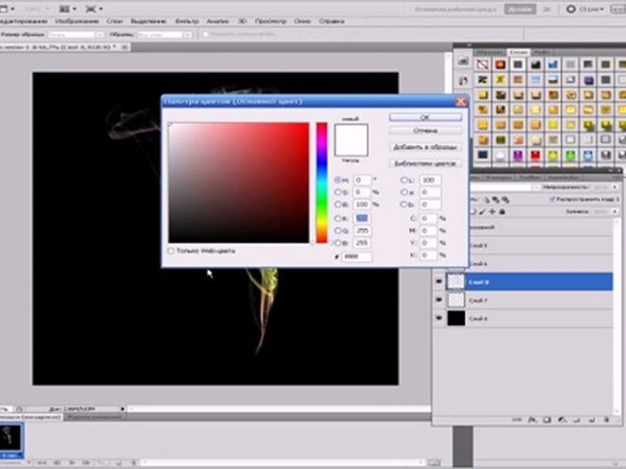Click the add layer style fx icon
The height and width of the screenshot is (469, 626).
coord(532,419)
